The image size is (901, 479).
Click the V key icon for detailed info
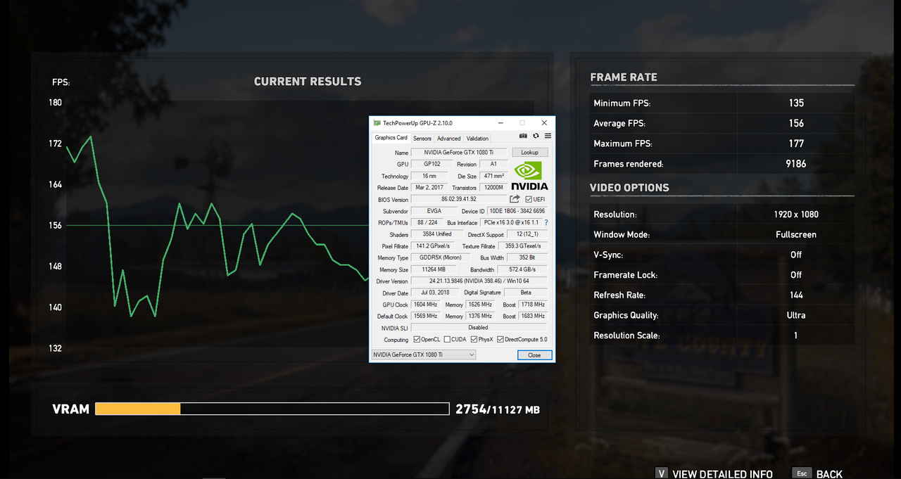pyautogui.click(x=662, y=474)
